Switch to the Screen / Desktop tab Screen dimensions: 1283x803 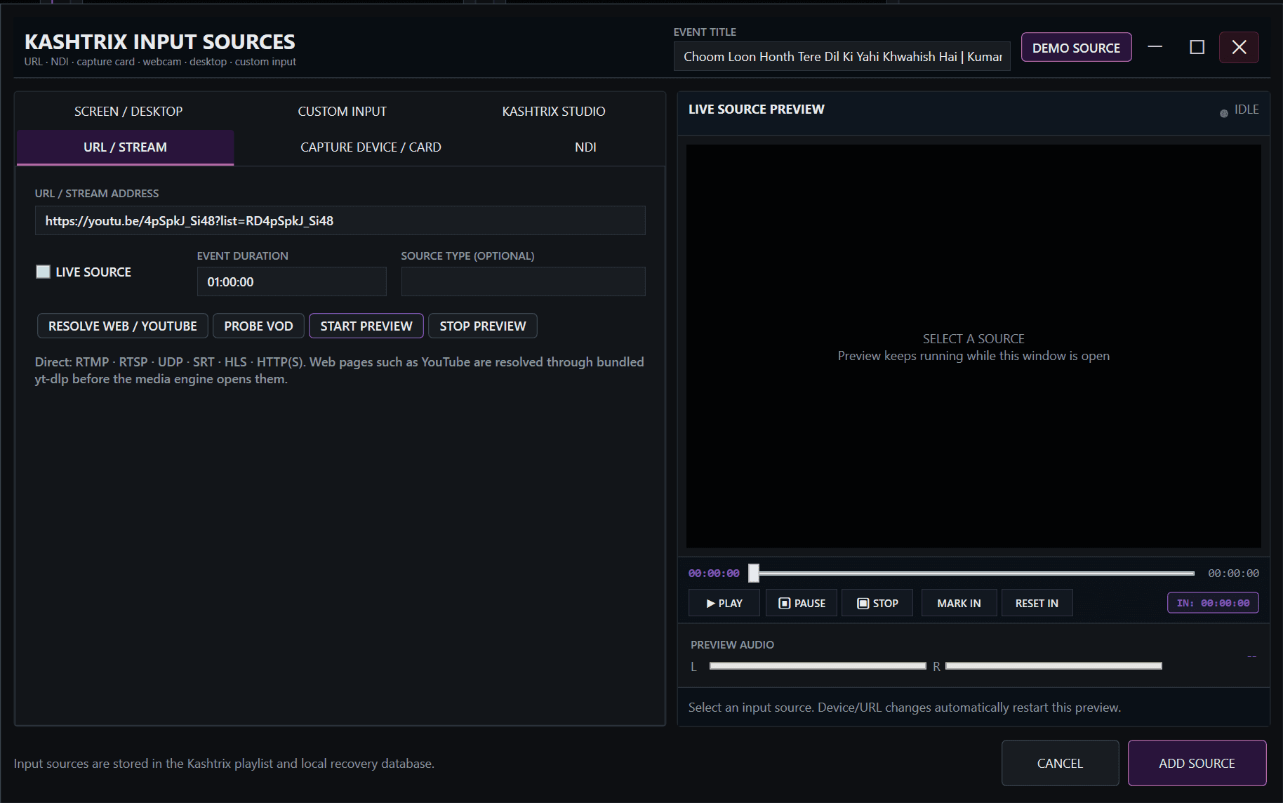[128, 111]
